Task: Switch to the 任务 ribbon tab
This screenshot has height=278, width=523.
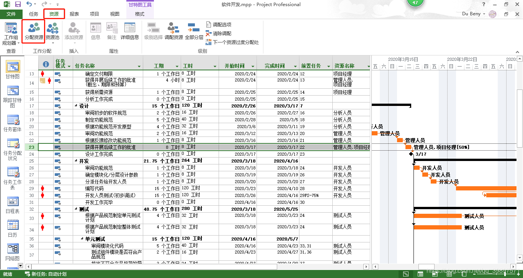Action: (34, 14)
